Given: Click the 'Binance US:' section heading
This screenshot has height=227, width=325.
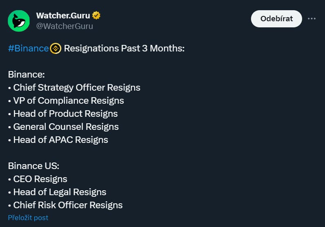Looking at the screenshot, I should point(34,166).
